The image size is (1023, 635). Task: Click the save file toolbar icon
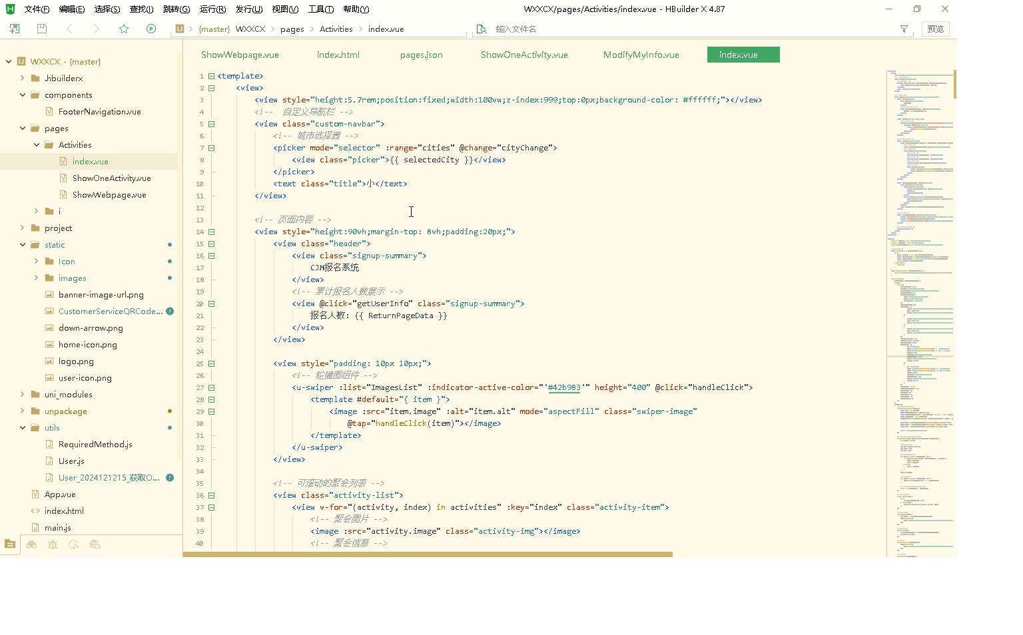(x=42, y=29)
